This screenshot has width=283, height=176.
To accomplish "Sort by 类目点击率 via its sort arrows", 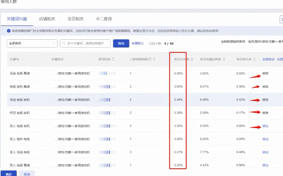I will (x=192, y=59).
